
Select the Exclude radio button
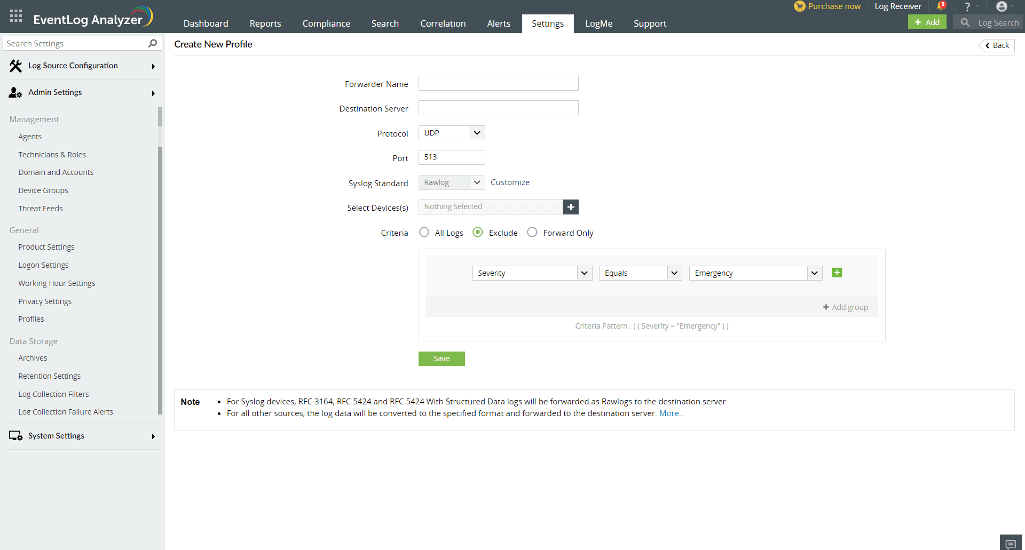click(478, 232)
